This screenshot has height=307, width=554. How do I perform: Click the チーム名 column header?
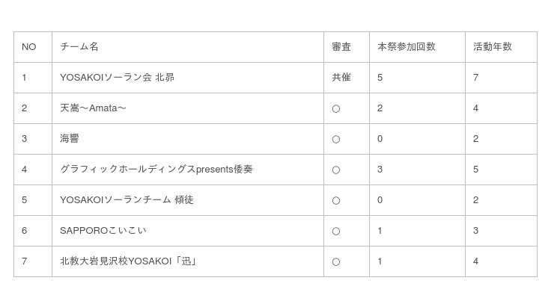pos(79,47)
